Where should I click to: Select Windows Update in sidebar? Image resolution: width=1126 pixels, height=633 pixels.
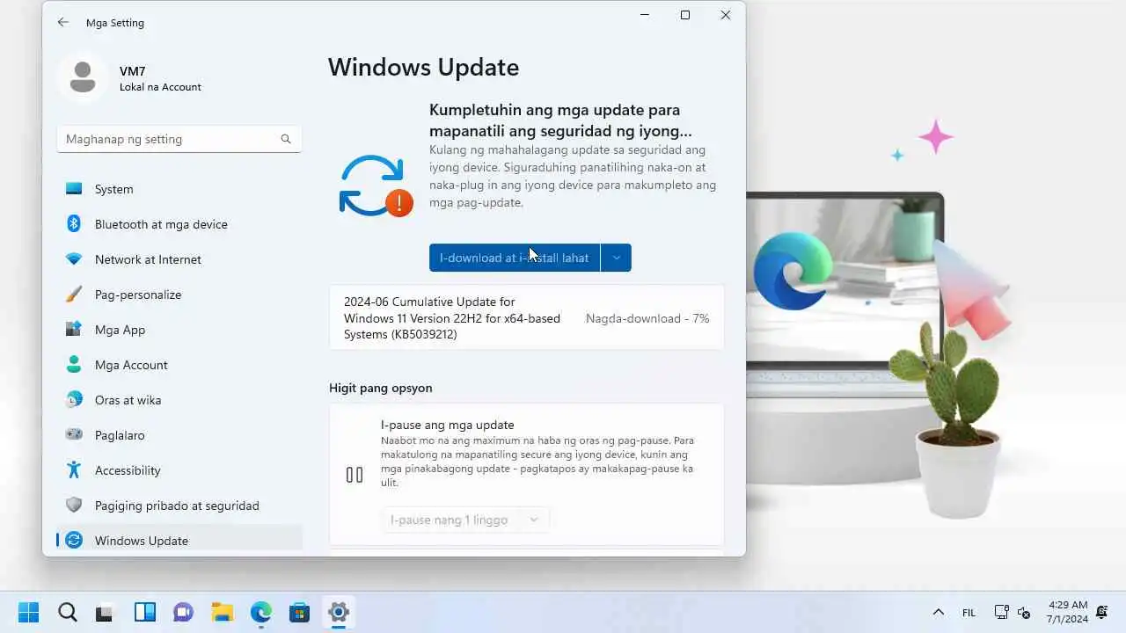tap(179, 540)
